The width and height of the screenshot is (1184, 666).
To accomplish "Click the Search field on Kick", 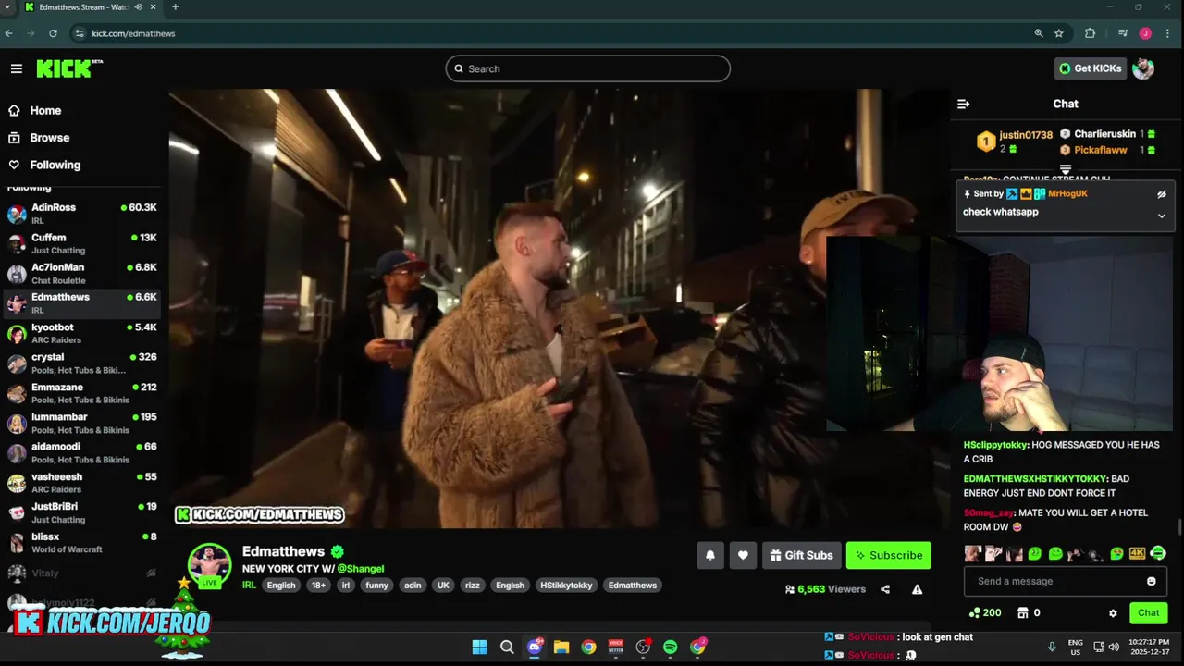I will click(588, 68).
